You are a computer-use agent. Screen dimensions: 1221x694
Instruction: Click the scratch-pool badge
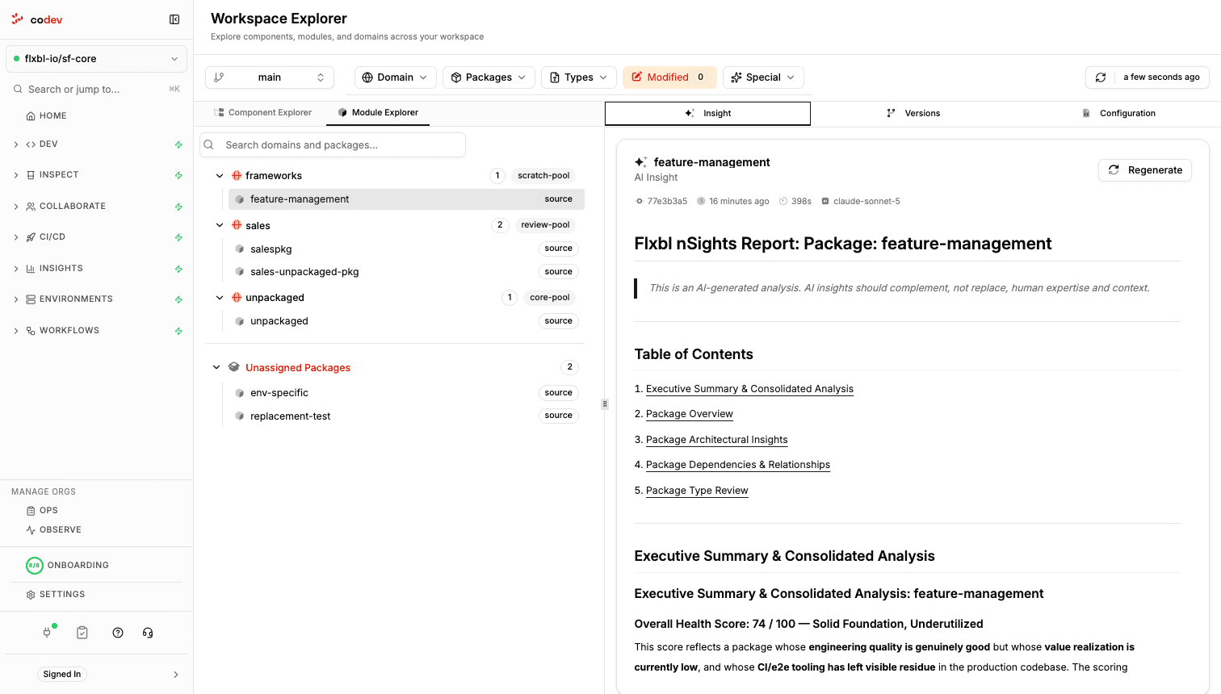click(x=543, y=176)
